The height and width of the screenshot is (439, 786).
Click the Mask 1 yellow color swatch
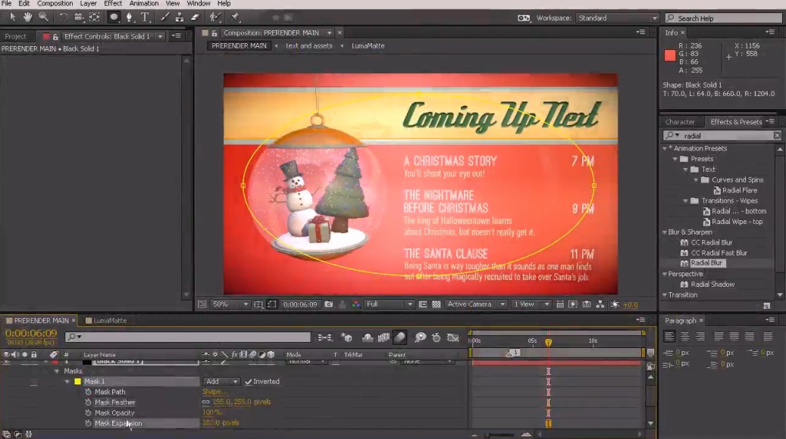click(78, 382)
